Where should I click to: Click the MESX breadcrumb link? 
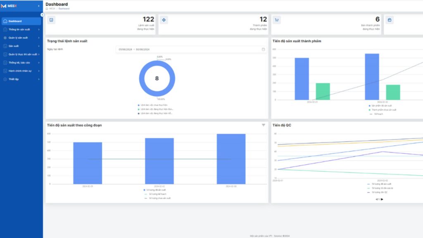click(52, 9)
